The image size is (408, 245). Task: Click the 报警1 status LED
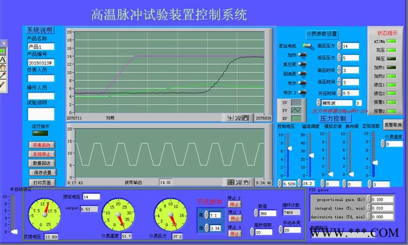391,102
